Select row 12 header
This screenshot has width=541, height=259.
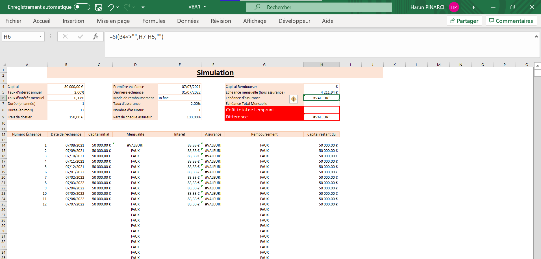pyautogui.click(x=3, y=134)
